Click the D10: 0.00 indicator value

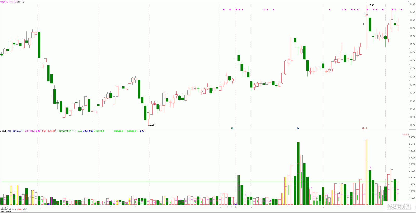[x=99, y=131]
